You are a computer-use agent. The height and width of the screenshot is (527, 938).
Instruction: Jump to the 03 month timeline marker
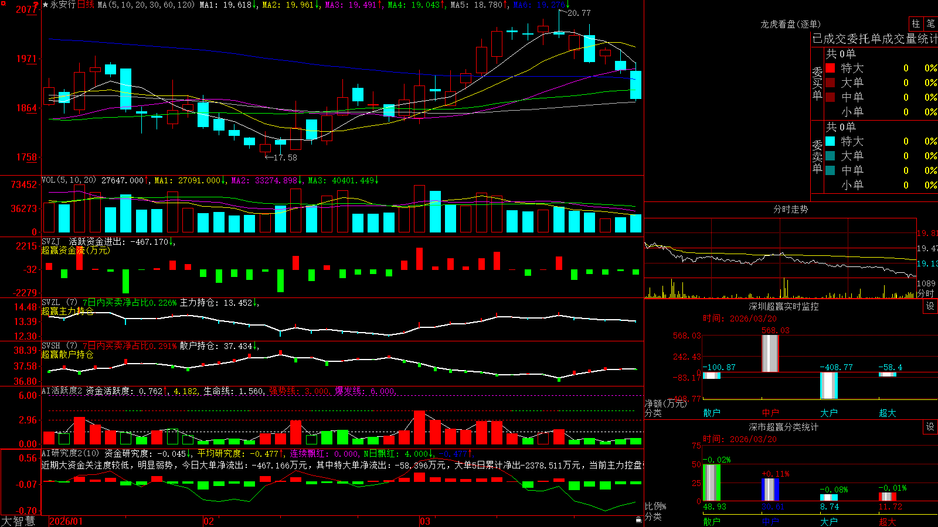(x=425, y=521)
